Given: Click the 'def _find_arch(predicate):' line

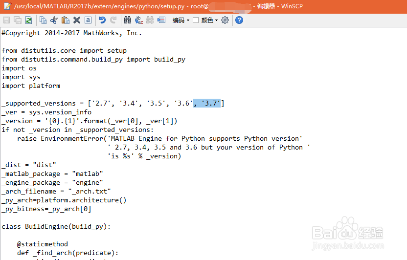Looking at the screenshot, I should pyautogui.click(x=68, y=253).
